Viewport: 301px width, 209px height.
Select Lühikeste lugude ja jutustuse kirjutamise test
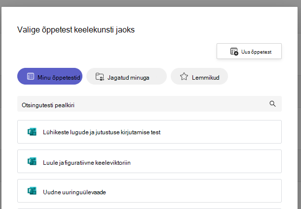click(150, 132)
